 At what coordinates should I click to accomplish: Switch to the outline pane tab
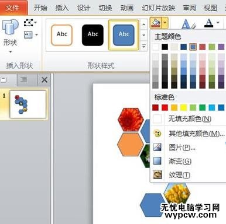pyautogui.click(x=27, y=80)
